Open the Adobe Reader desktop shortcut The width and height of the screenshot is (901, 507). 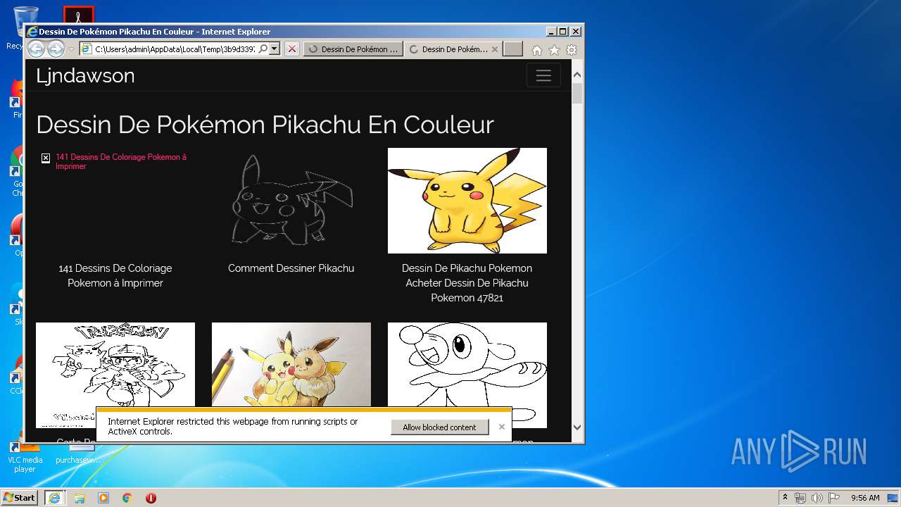tap(79, 15)
